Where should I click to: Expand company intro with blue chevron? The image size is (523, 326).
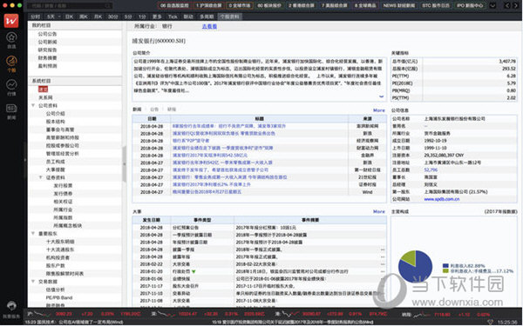click(381, 96)
